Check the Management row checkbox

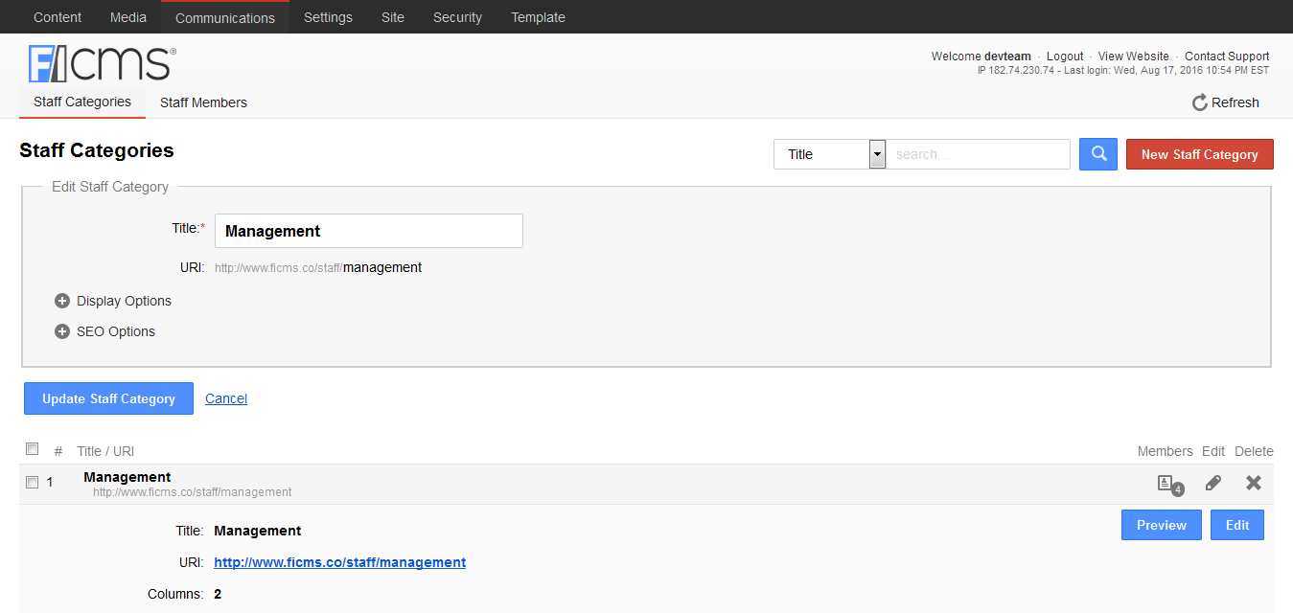pos(33,482)
